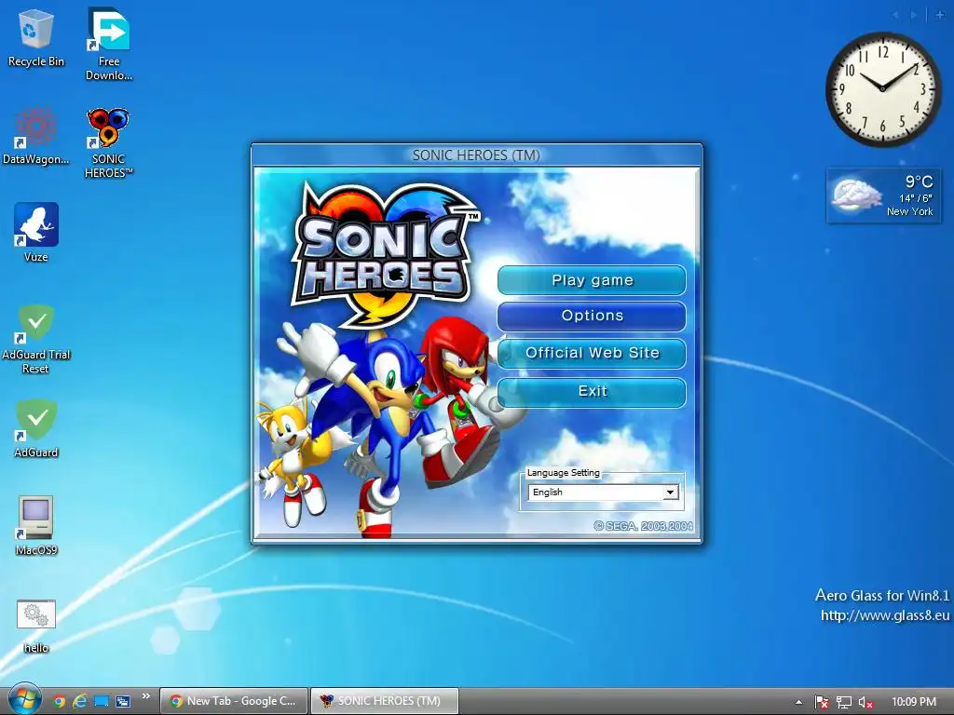Viewport: 954px width, 715px height.
Task: Select the SONIC HEROES desktop shortcut
Action: pos(108,142)
